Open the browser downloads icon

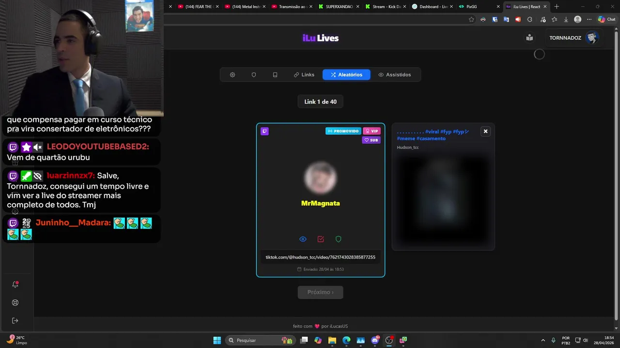[566, 19]
